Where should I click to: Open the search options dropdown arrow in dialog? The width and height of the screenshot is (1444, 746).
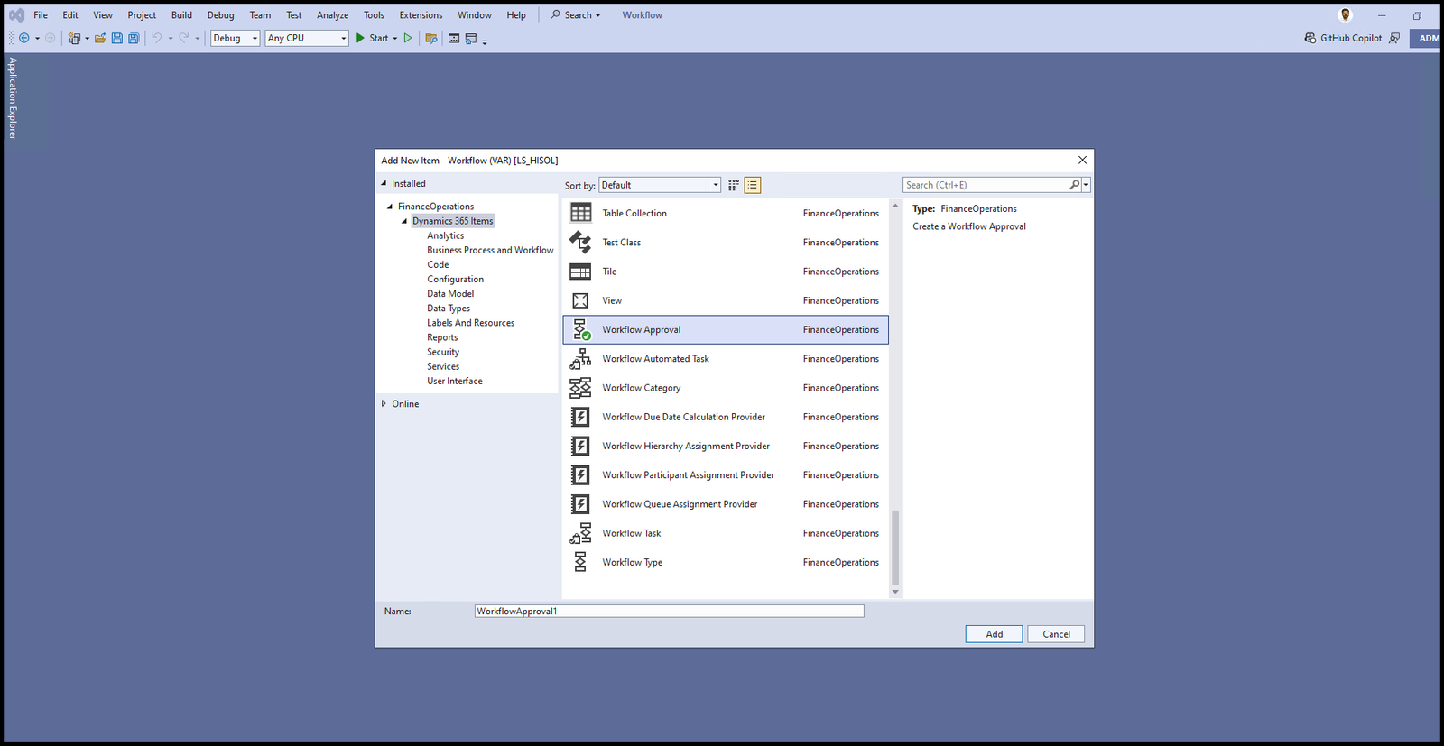coord(1086,185)
